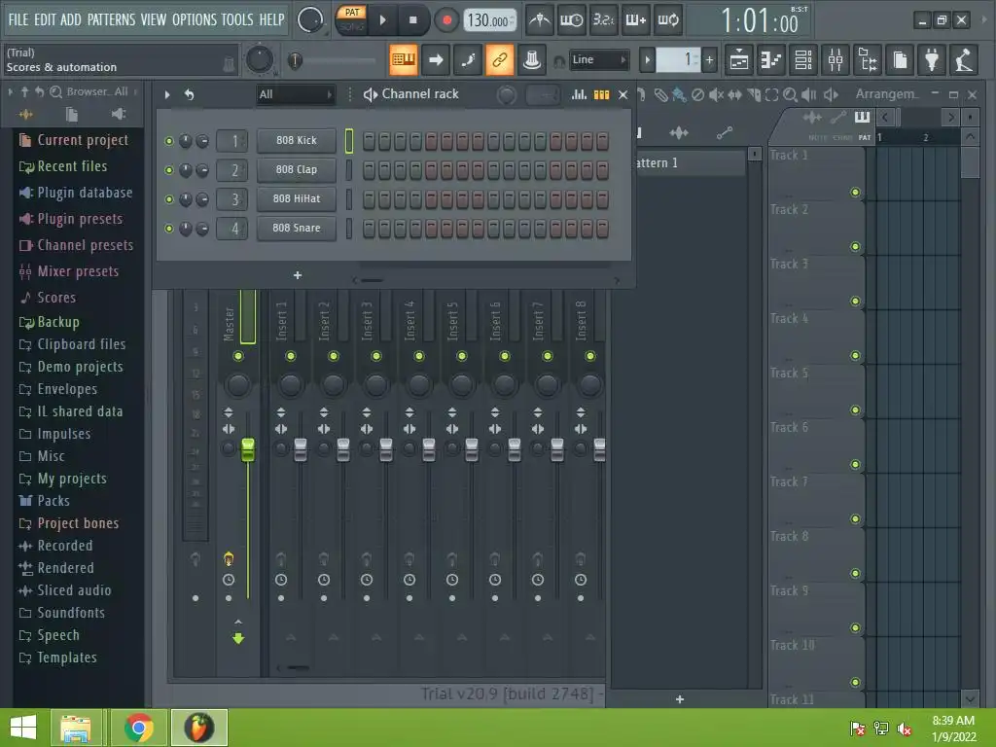This screenshot has height=747, width=996.
Task: Toggle PAT/SONG mode switch
Action: click(x=351, y=19)
